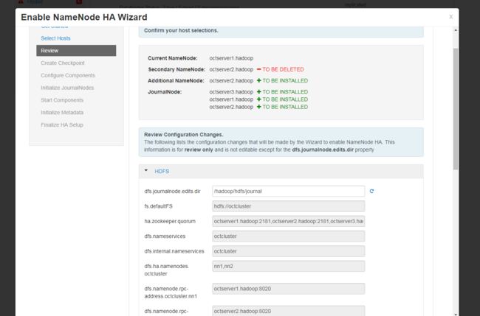Reset dfs.journalnode.edits.dir with undo icon
Image resolution: width=480 pixels, height=316 pixels.
pyautogui.click(x=371, y=191)
